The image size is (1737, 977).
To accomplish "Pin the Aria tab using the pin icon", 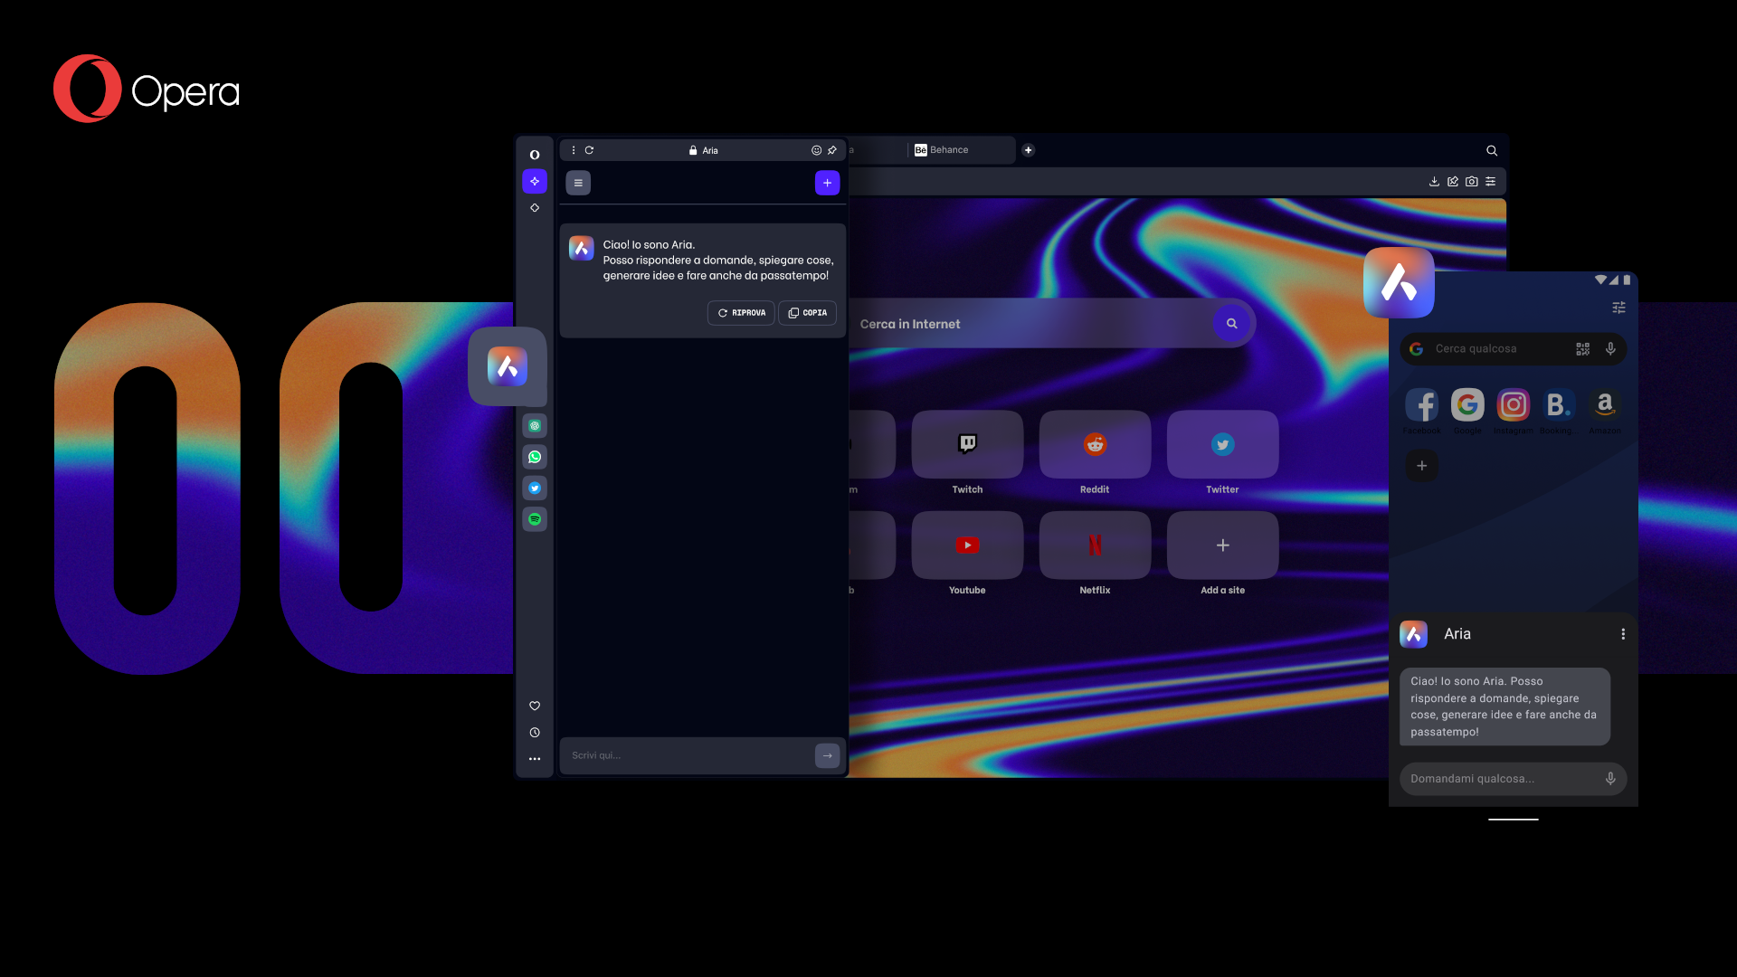I will (x=831, y=149).
